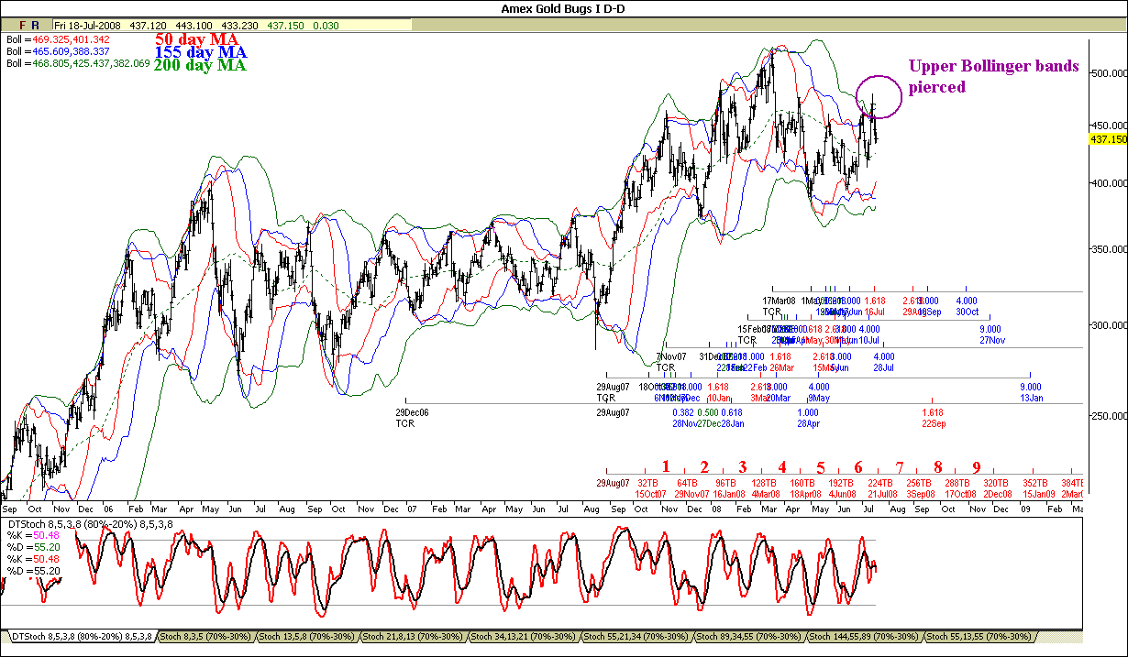
Task: Click the red cycle number 1
Action: [667, 467]
